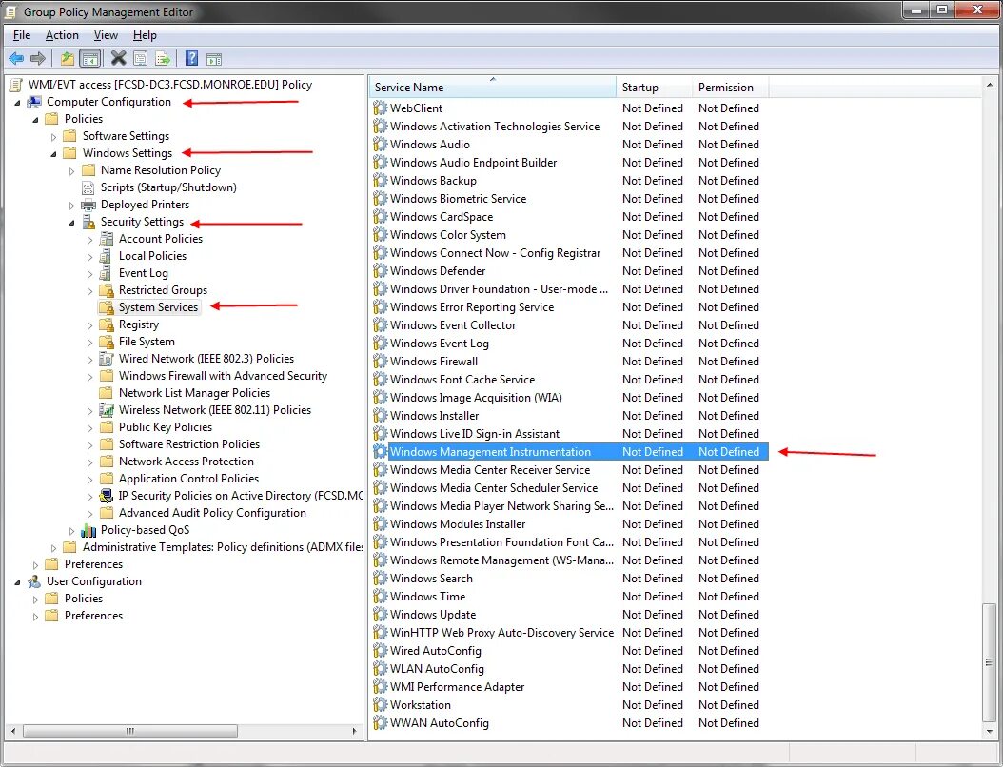Screen dimensions: 1003x767
Task: Click the Up one level folder icon
Action: 68,59
